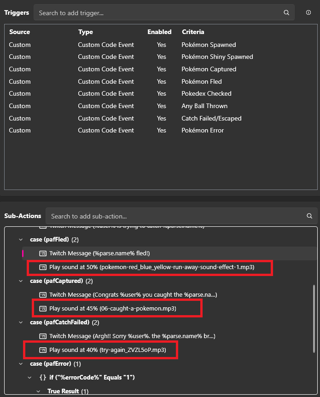320x397 pixels.
Task: Click the curly braces icon on the errorCode if
Action: pyautogui.click(x=42, y=378)
